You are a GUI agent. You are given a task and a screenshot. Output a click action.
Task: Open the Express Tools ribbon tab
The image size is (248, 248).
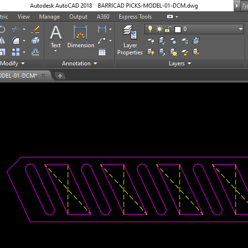(135, 17)
